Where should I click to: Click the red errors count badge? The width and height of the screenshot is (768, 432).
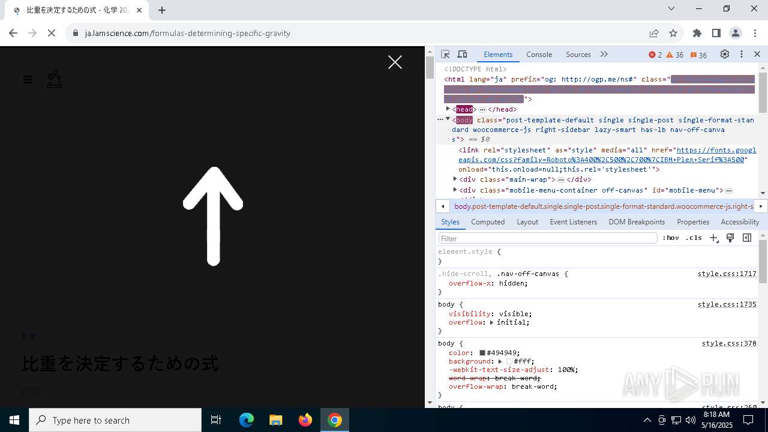pyautogui.click(x=655, y=55)
